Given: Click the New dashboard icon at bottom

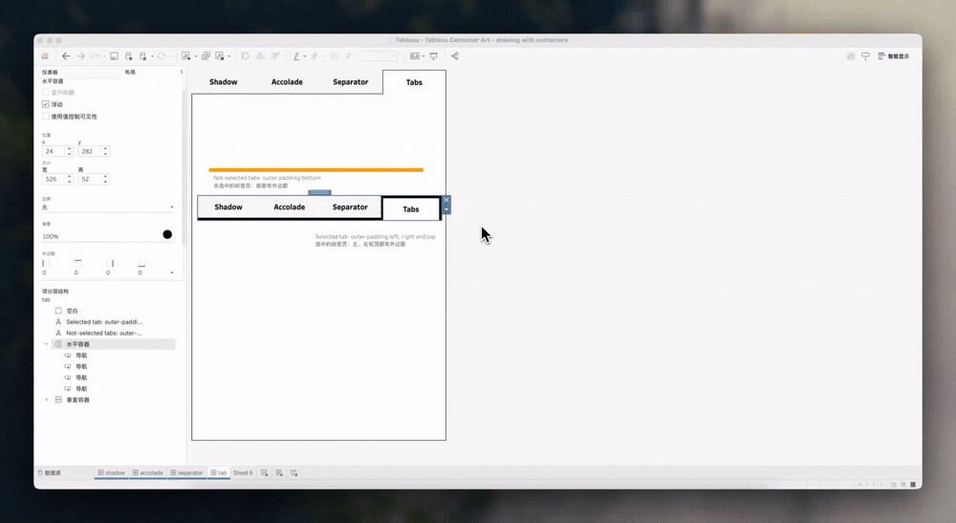Looking at the screenshot, I should pyautogui.click(x=279, y=473).
